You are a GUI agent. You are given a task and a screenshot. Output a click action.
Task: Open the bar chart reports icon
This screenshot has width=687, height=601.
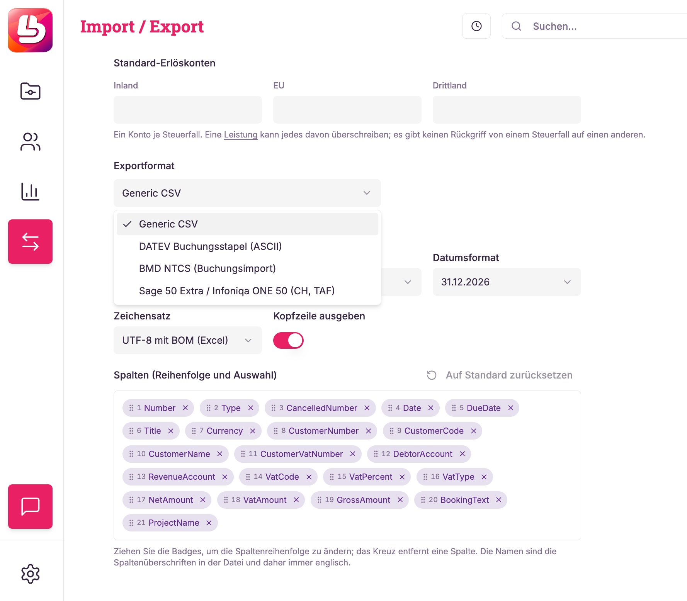pyautogui.click(x=30, y=192)
